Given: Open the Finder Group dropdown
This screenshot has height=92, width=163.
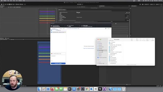Looking at the screenshot, I should tap(137, 39).
